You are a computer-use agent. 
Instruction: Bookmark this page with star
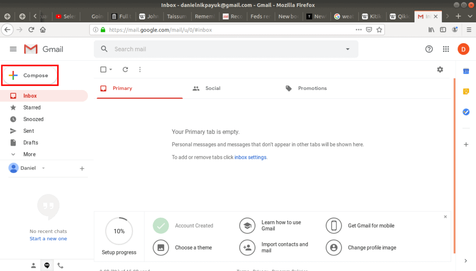click(379, 30)
